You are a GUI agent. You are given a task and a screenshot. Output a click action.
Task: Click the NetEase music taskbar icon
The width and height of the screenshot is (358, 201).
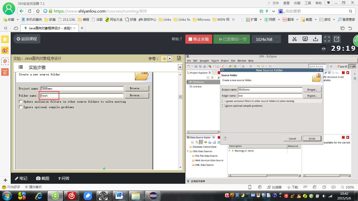71,196
